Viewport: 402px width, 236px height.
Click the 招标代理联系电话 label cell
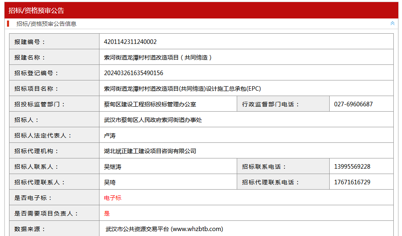[x=283, y=182]
